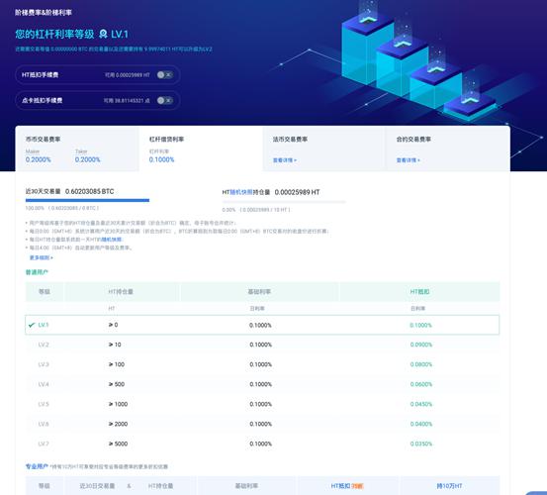Click the 持10万HT column header
This screenshot has height=495, width=547.
449,486
